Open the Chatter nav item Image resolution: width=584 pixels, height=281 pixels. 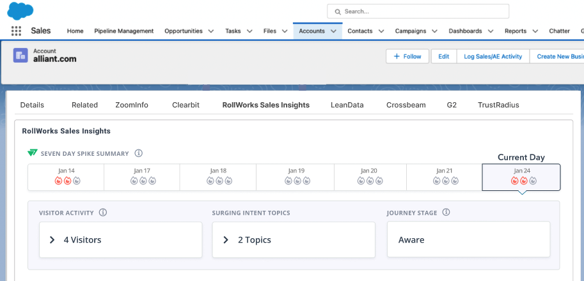pos(560,31)
